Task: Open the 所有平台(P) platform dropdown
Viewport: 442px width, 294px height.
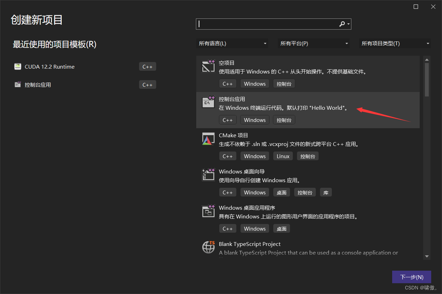Action: (x=313, y=43)
